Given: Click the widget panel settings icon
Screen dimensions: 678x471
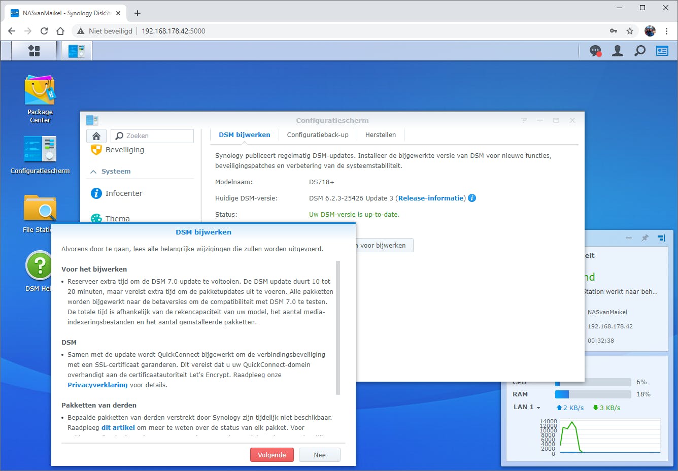Looking at the screenshot, I should (x=661, y=238).
